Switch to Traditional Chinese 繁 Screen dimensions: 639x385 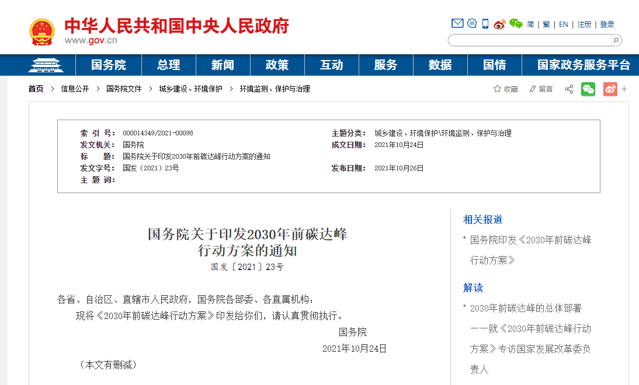click(546, 24)
